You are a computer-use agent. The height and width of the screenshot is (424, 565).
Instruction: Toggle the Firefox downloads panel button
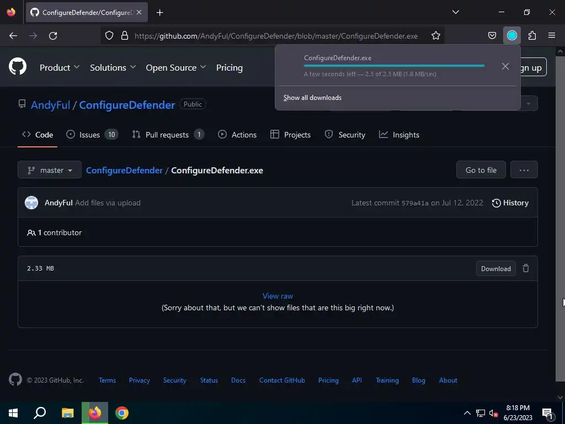[511, 36]
